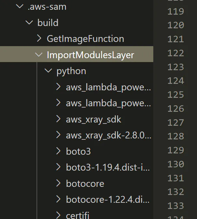The width and height of the screenshot is (197, 219).
Task: Select the botocore-1.22.4.di... folder name
Action: pyautogui.click(x=108, y=200)
